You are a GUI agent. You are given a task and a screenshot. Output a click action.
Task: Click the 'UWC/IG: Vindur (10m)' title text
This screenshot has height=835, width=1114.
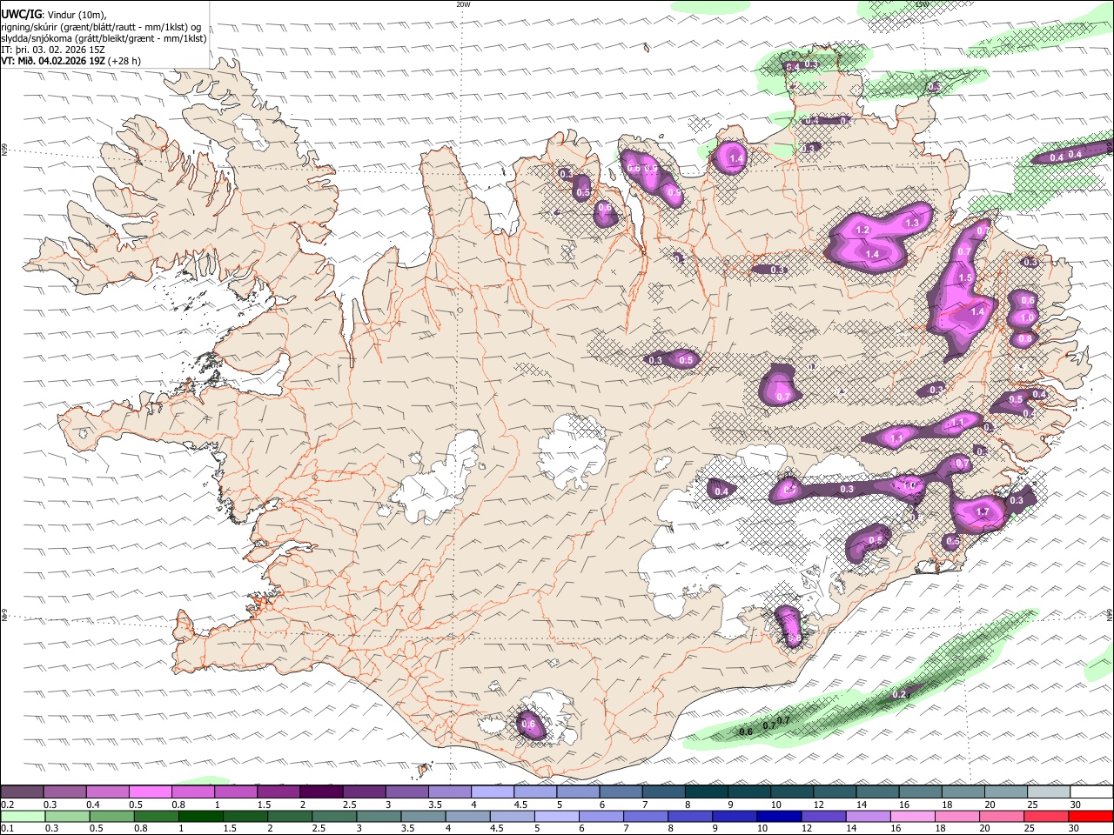point(54,15)
